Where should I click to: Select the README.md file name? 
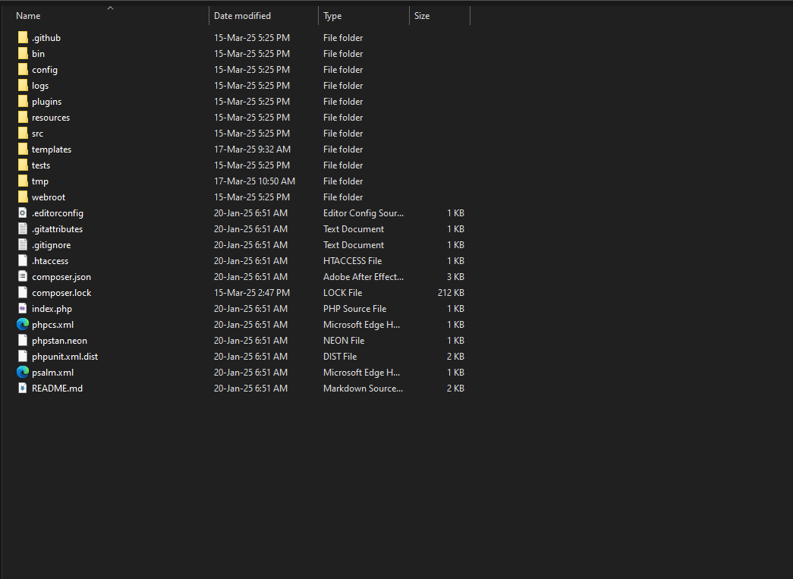[x=57, y=388]
